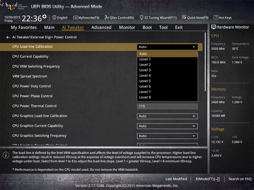Image resolution: width=254 pixels, height=190 pixels.
Task: Click the clock settings gear icon
Action: (44, 16)
